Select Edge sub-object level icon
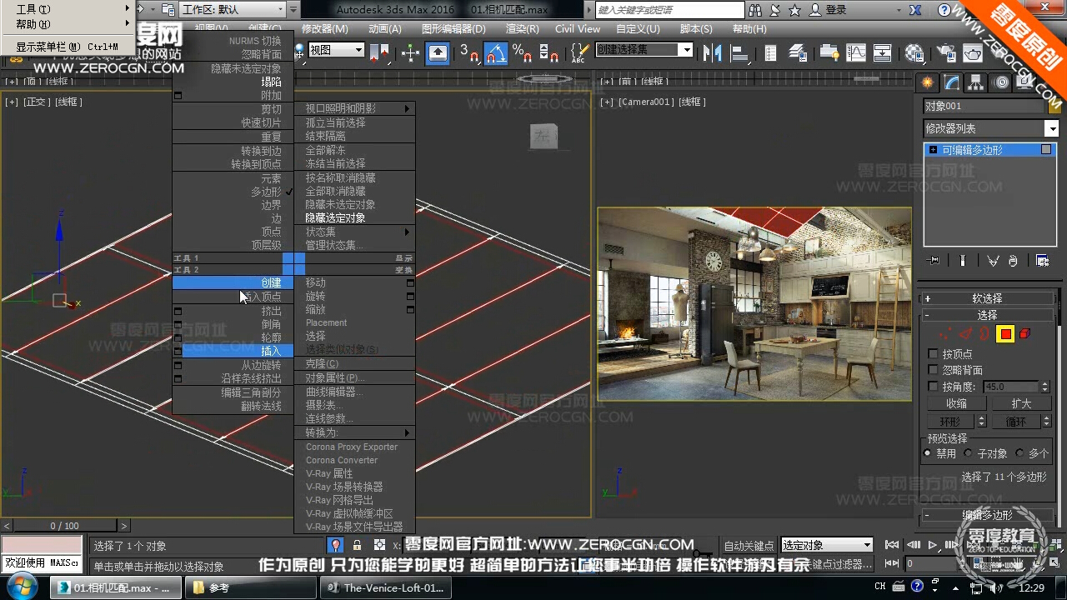Screen dimensions: 1067x600 coord(965,334)
